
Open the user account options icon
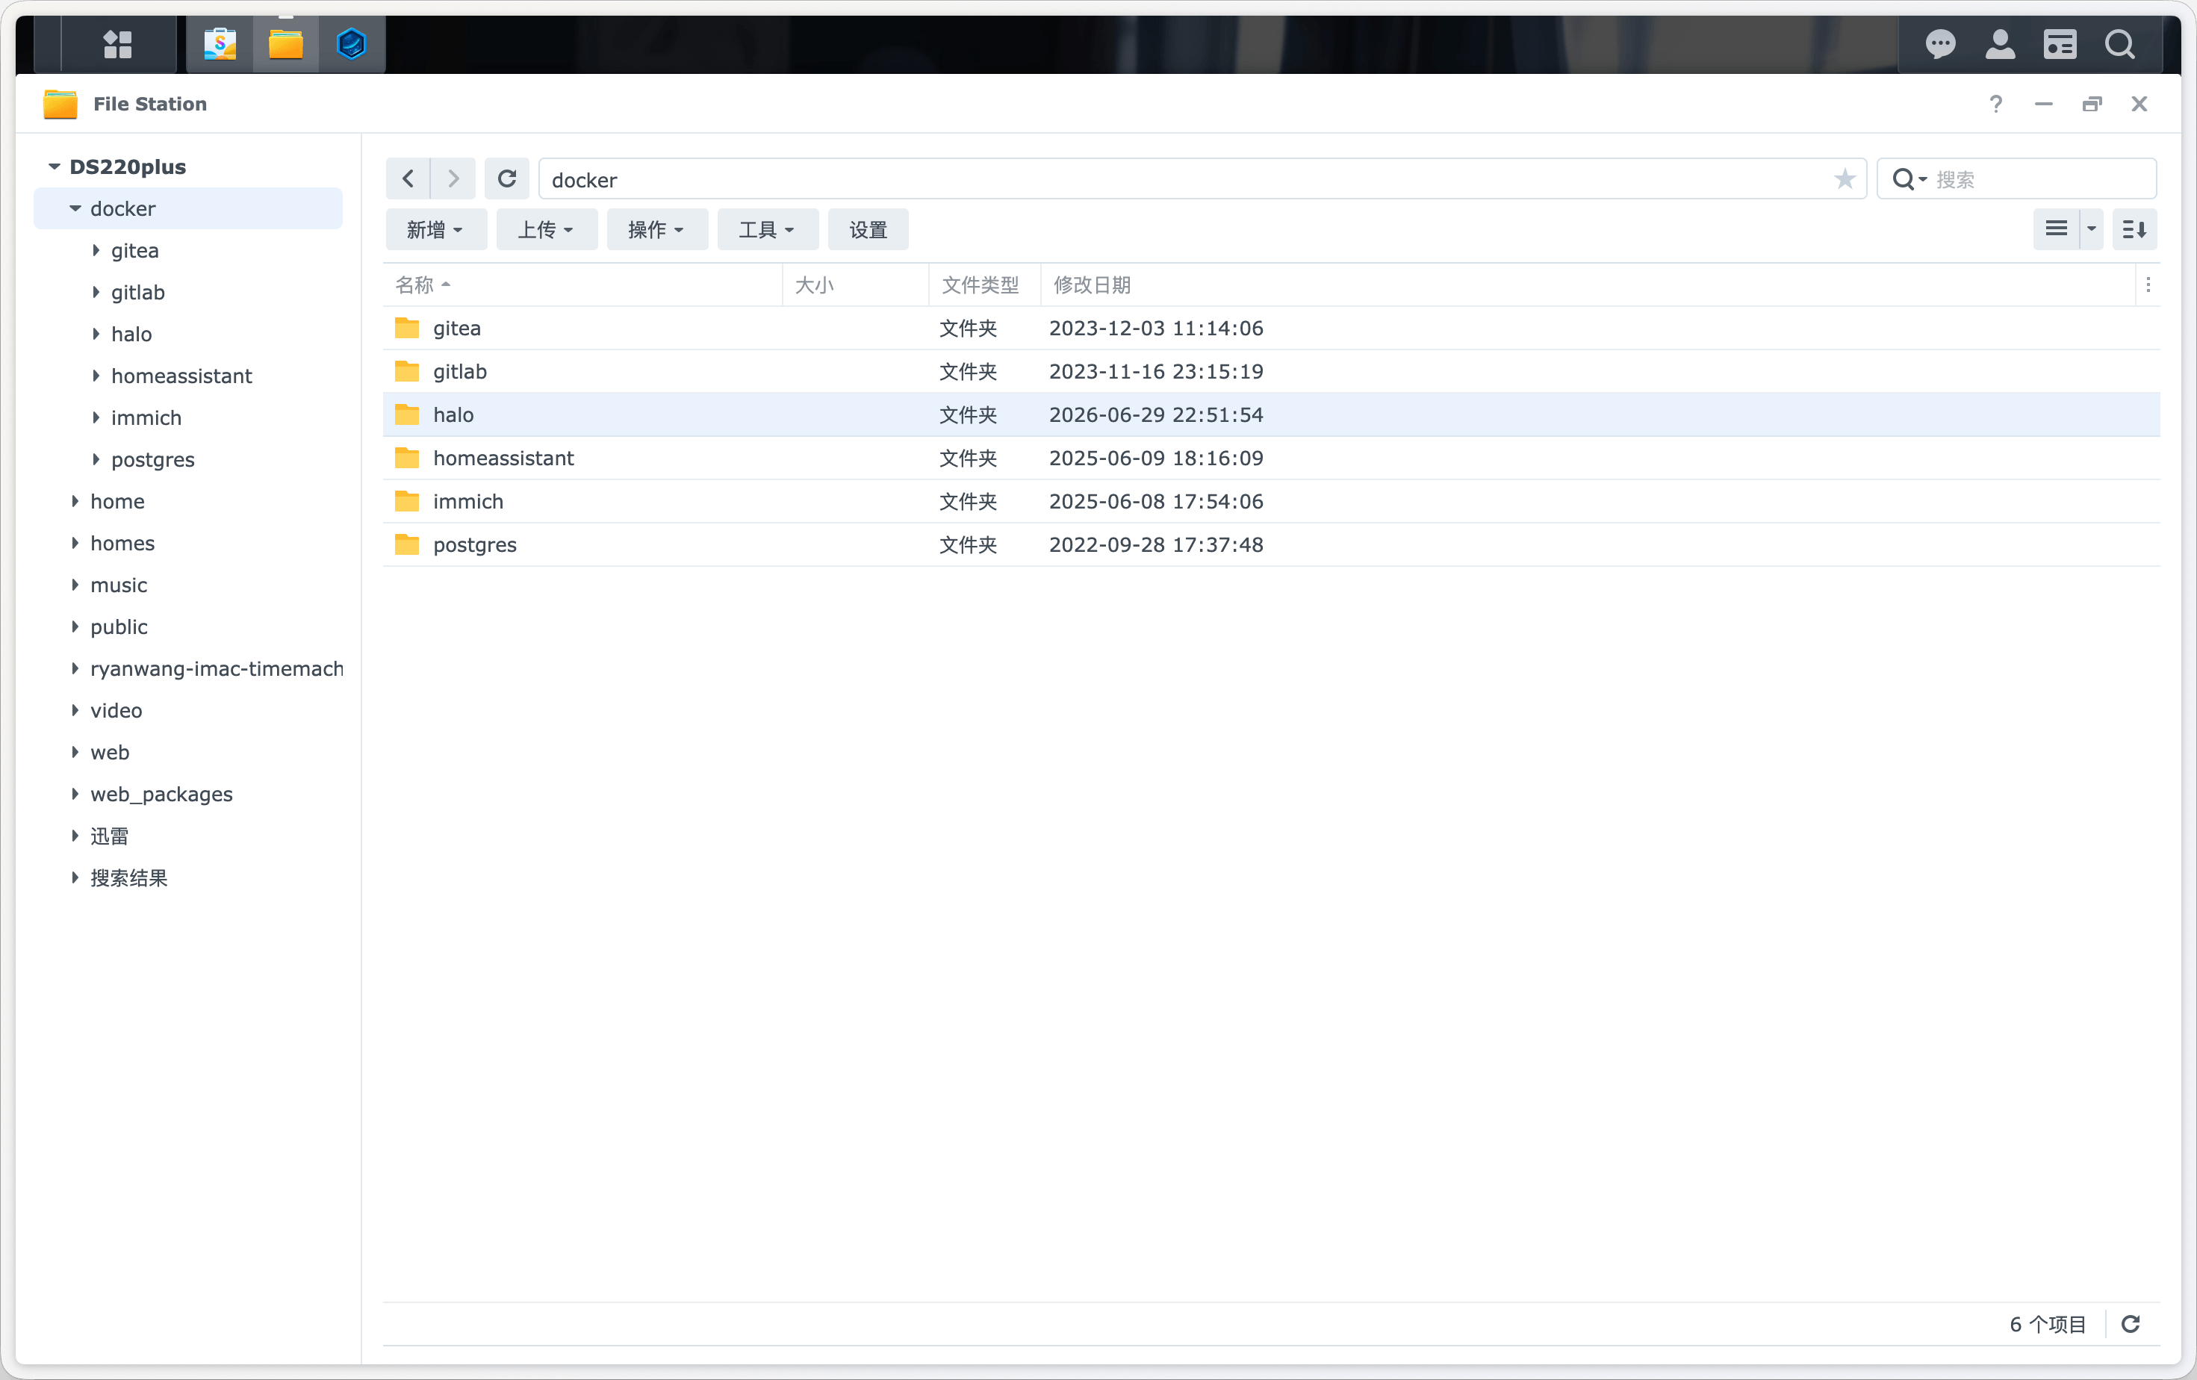(x=2000, y=44)
